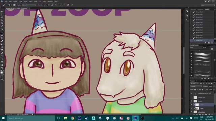The image size is (216, 121).
Task: Open the Window menu
Action: pos(50,1)
